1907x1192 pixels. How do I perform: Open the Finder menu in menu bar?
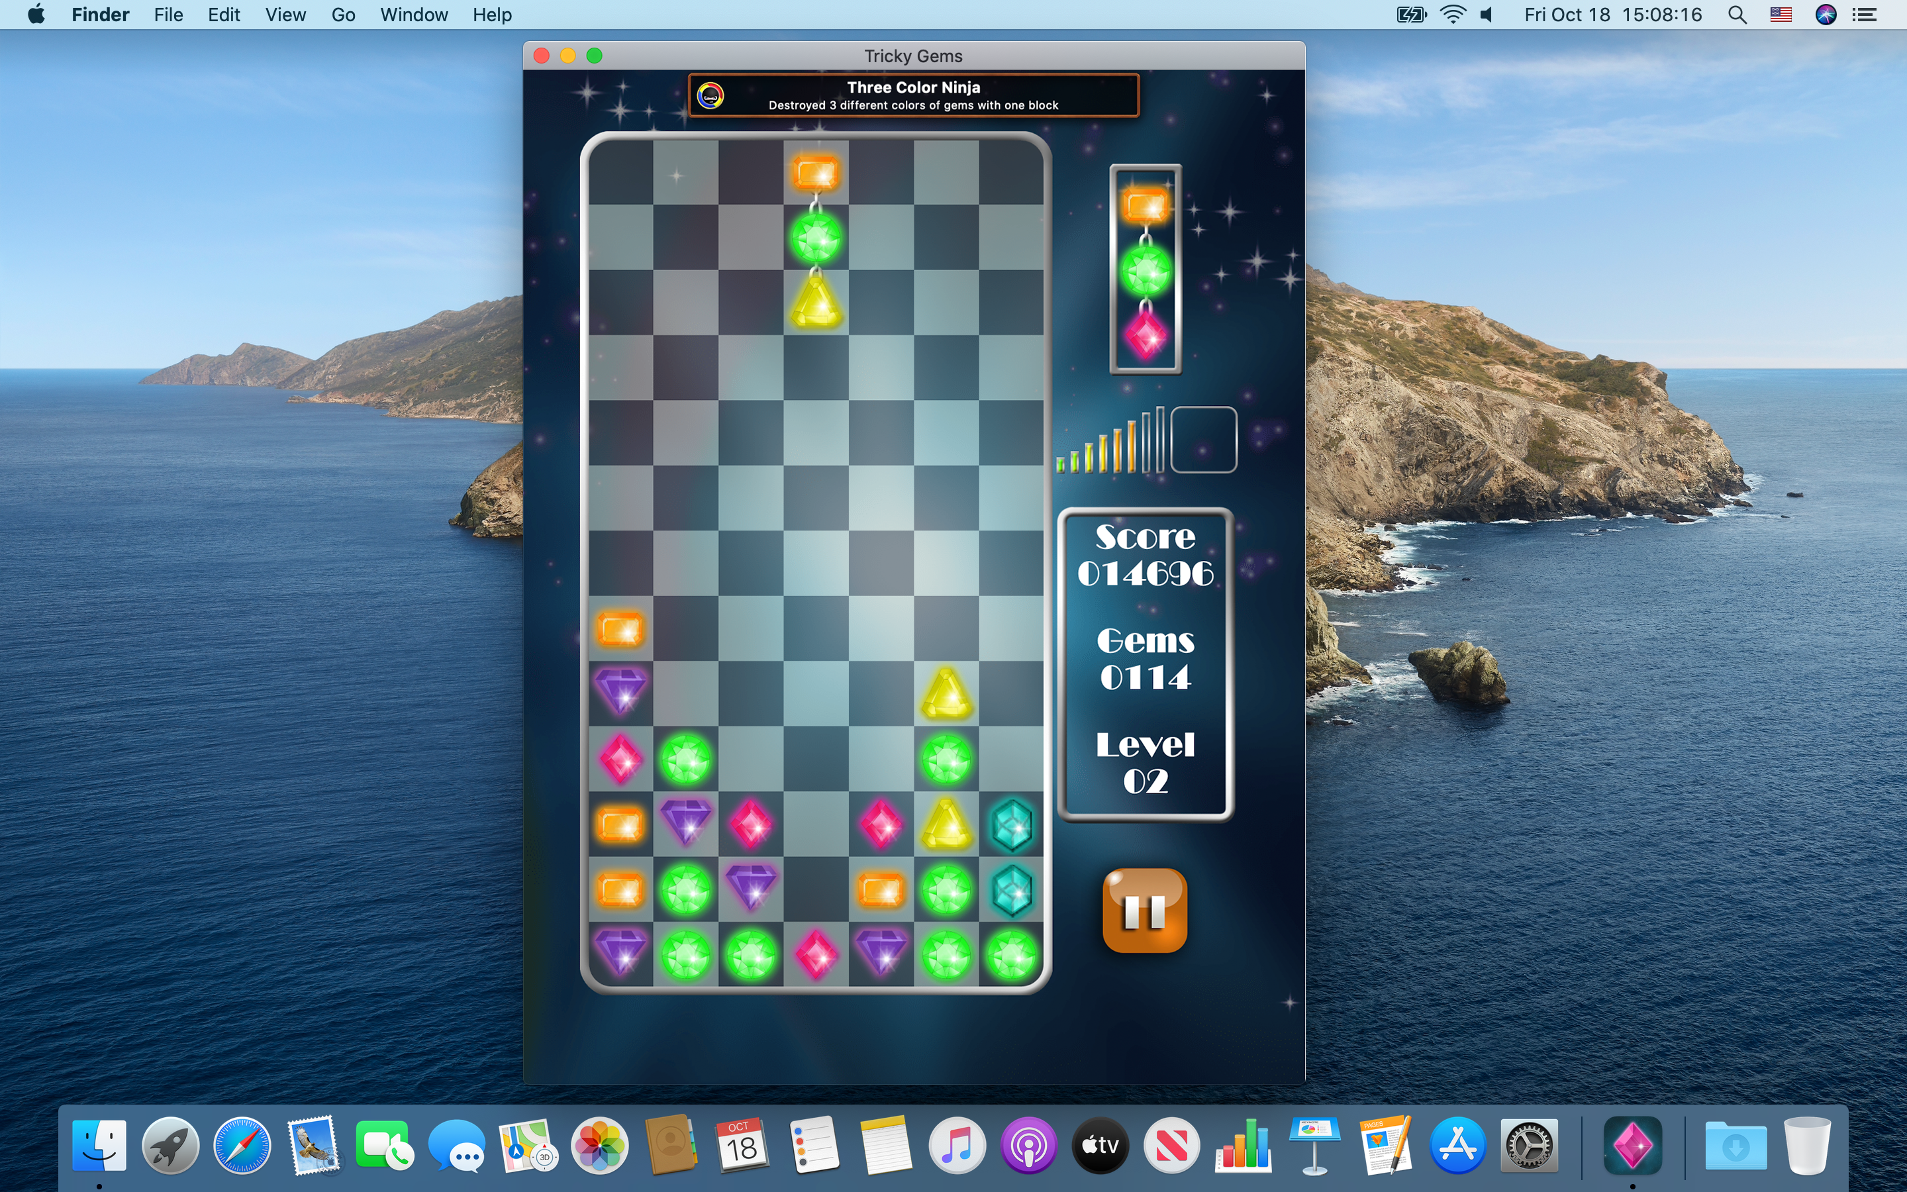pyautogui.click(x=100, y=14)
